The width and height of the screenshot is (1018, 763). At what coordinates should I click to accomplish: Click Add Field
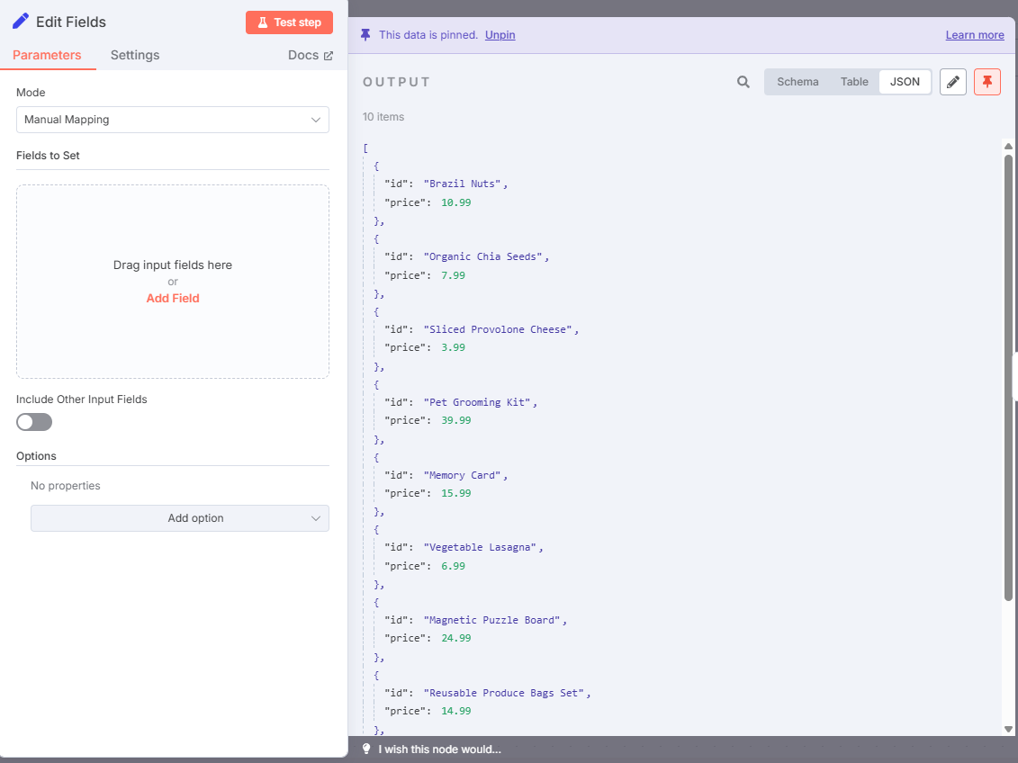click(x=173, y=299)
